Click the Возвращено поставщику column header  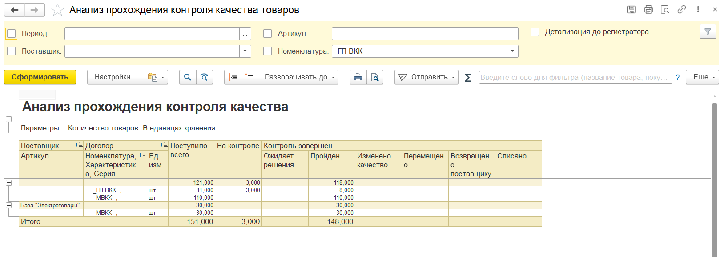coord(472,165)
